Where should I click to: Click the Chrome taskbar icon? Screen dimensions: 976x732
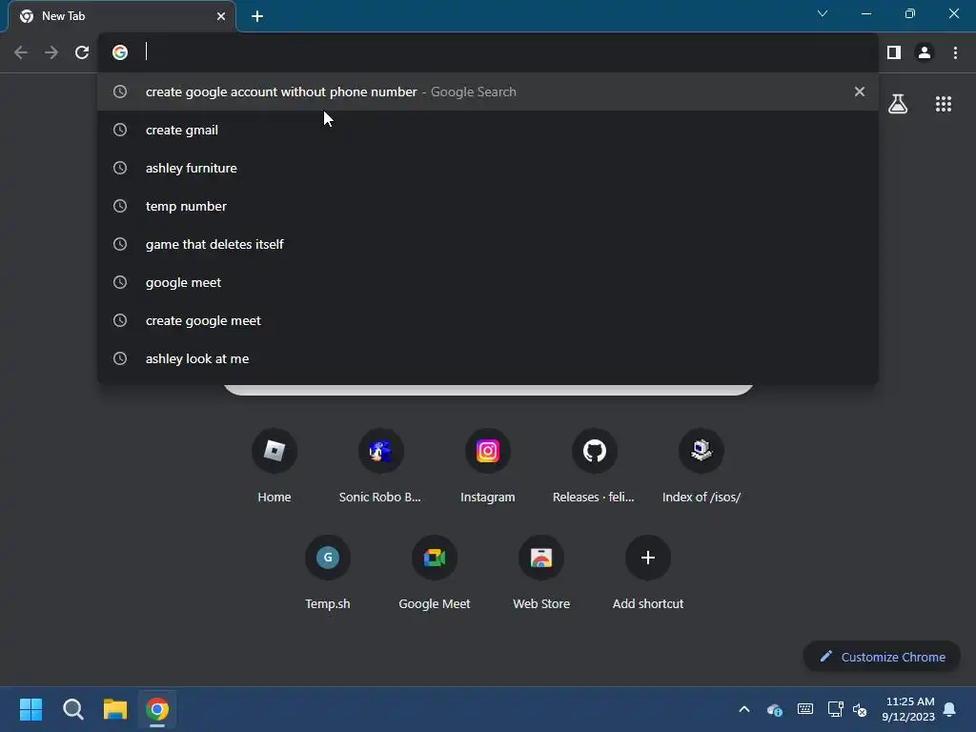coord(157,709)
